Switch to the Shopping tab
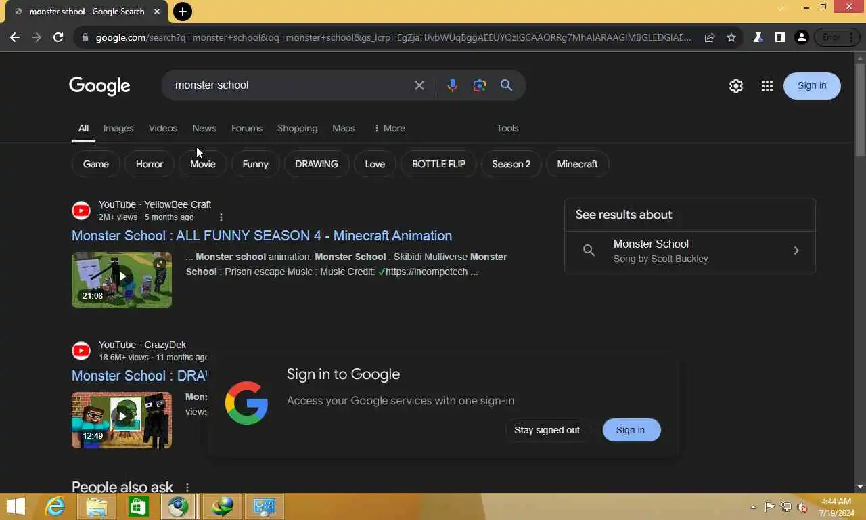Image resolution: width=866 pixels, height=520 pixels. (x=298, y=128)
